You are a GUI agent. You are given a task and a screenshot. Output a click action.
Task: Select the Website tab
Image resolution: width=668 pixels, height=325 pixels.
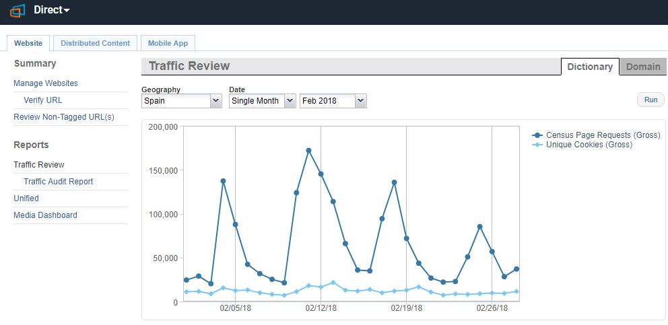click(x=28, y=43)
